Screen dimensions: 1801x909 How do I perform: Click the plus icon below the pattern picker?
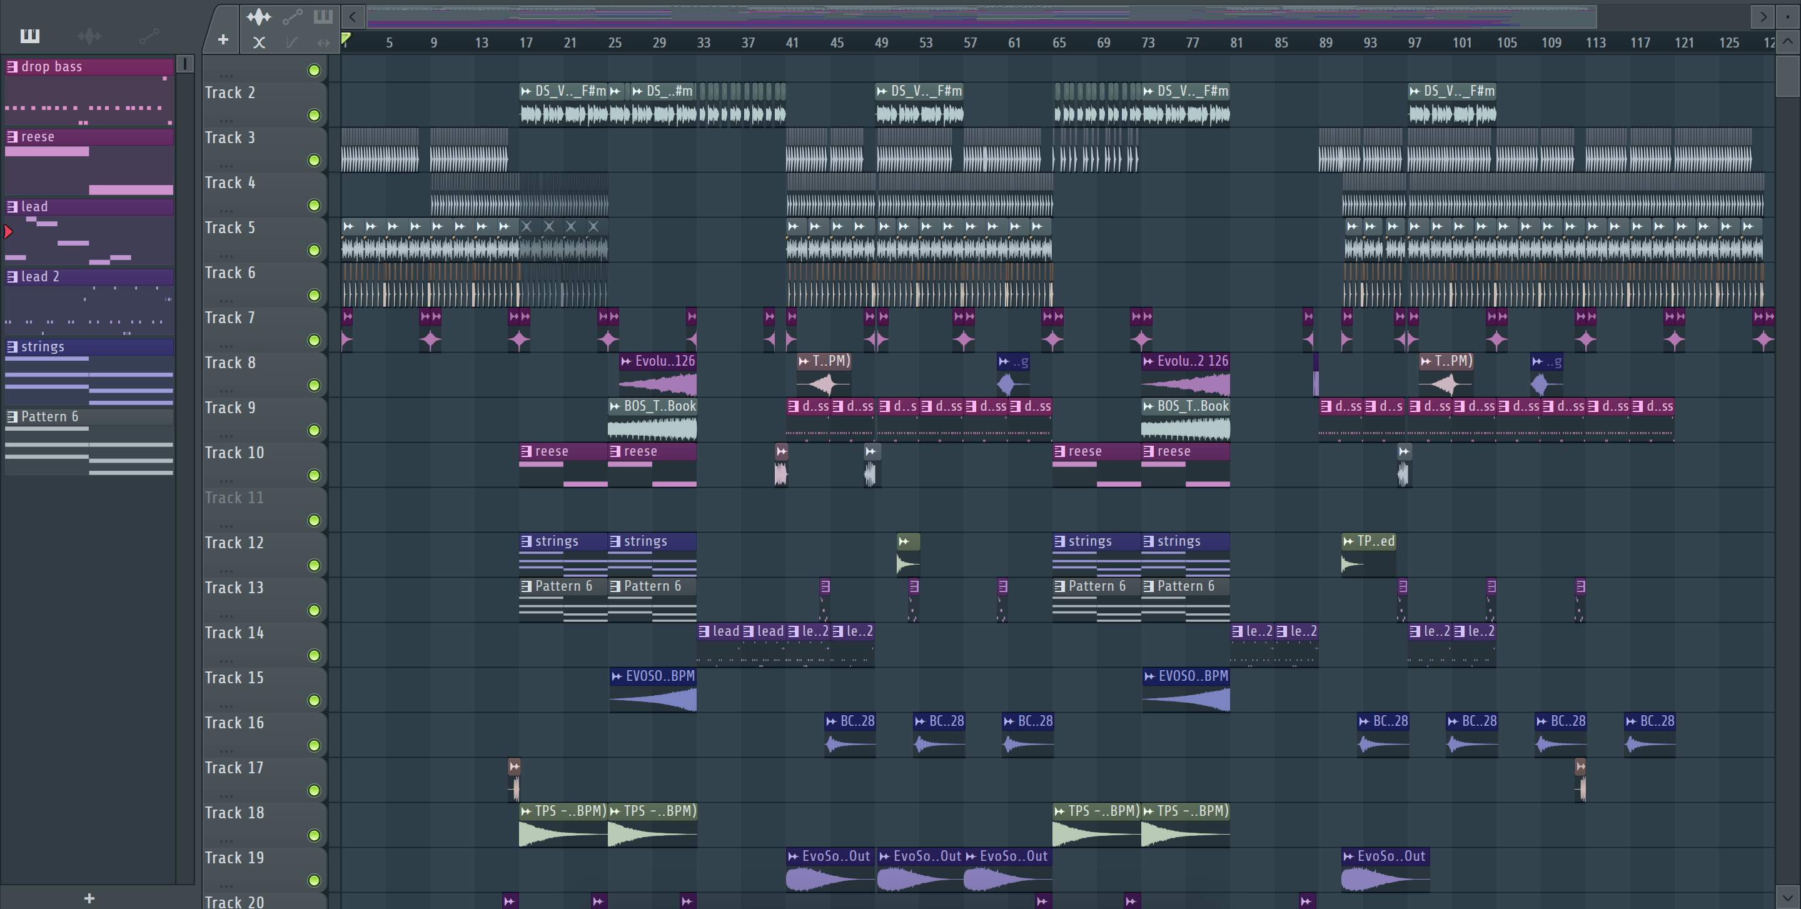click(x=89, y=898)
